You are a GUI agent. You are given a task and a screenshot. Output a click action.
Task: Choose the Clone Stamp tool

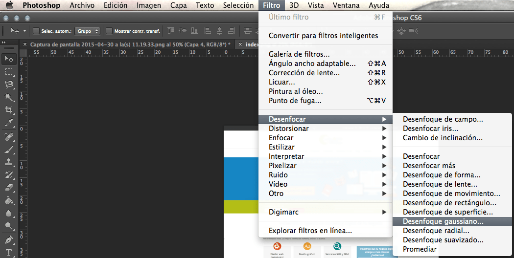point(9,162)
